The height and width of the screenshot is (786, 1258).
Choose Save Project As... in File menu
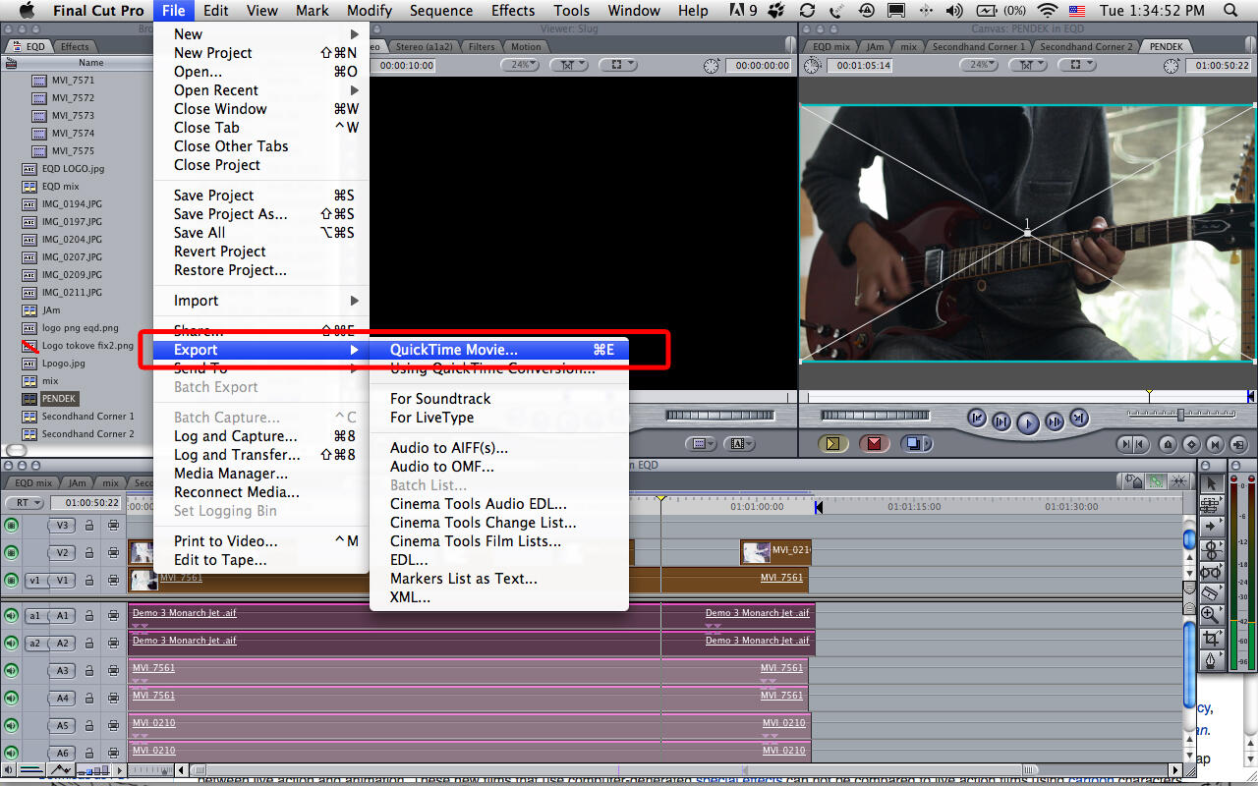(x=262, y=214)
